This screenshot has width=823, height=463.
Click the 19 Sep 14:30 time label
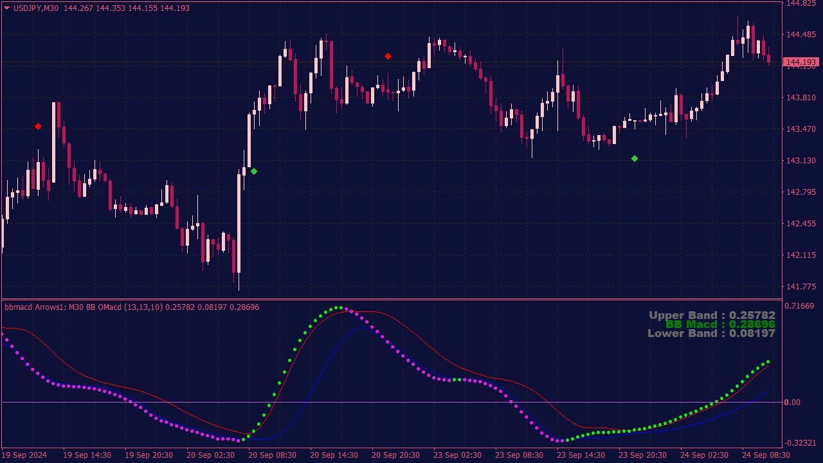click(86, 455)
